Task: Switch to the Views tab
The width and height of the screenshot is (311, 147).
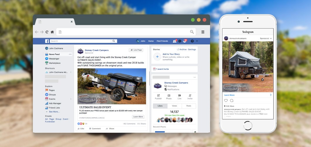Action: click(x=175, y=106)
